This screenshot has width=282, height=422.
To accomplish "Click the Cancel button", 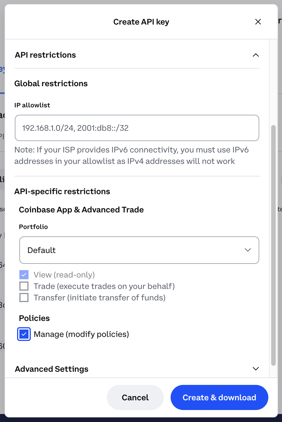I will (135, 397).
